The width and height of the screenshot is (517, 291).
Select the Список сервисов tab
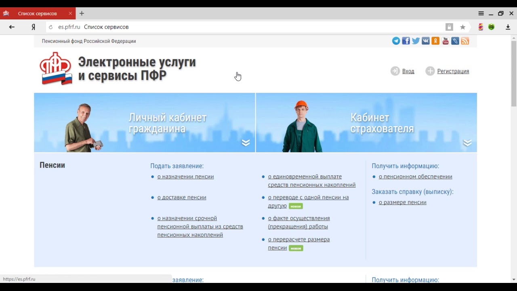pyautogui.click(x=38, y=13)
